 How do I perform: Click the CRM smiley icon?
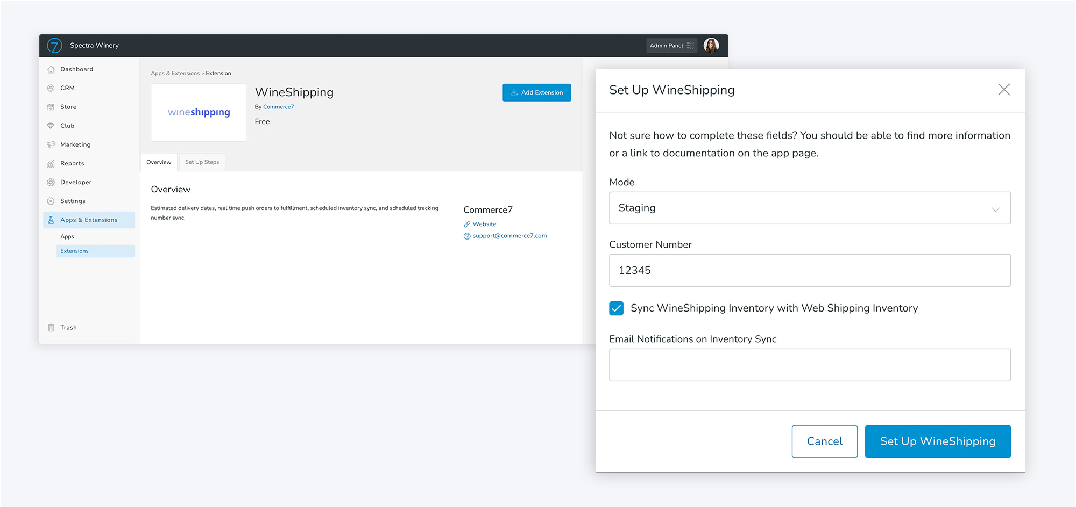[x=51, y=88]
